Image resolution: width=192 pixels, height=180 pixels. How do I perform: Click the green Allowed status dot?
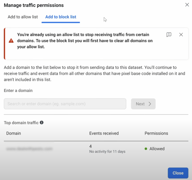pyautogui.click(x=146, y=149)
